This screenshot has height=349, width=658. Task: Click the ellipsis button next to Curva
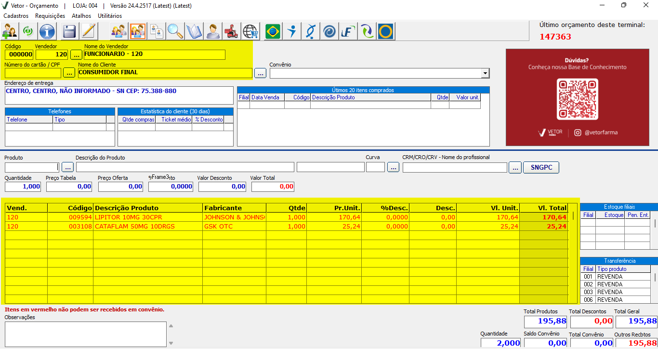pos(393,167)
